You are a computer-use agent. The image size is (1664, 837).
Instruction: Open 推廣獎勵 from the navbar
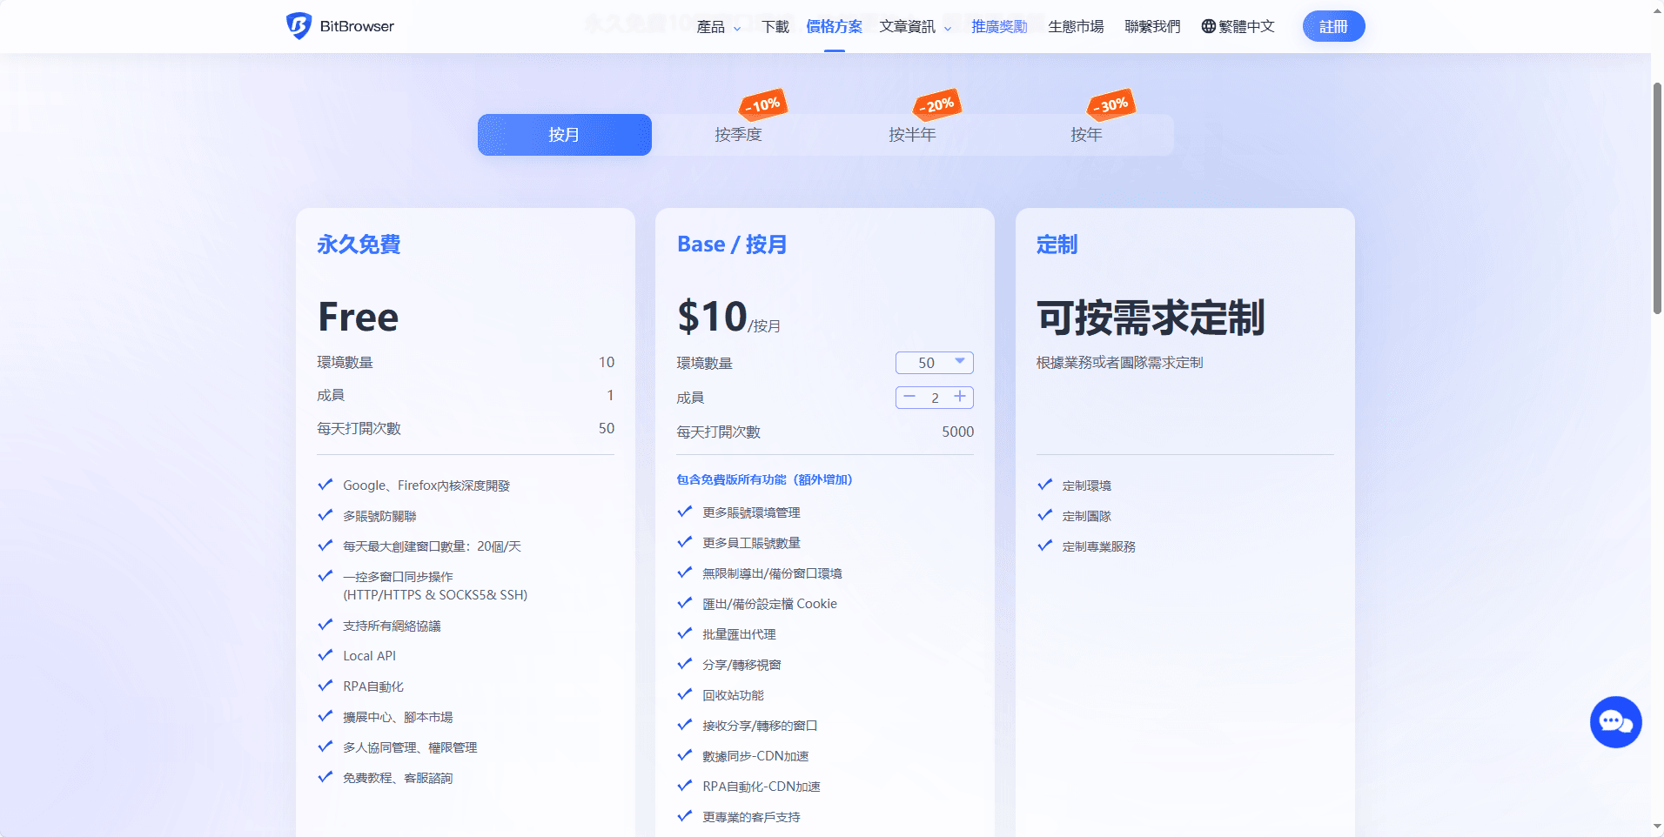[997, 26]
